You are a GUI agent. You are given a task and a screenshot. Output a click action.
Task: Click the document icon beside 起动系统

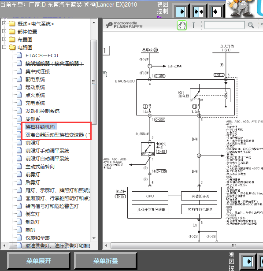tap(19, 87)
